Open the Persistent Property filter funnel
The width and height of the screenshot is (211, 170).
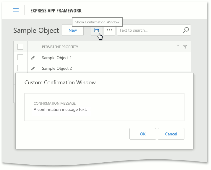(x=185, y=47)
